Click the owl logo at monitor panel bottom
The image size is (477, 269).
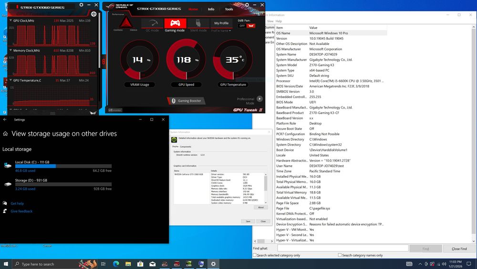tap(93, 113)
